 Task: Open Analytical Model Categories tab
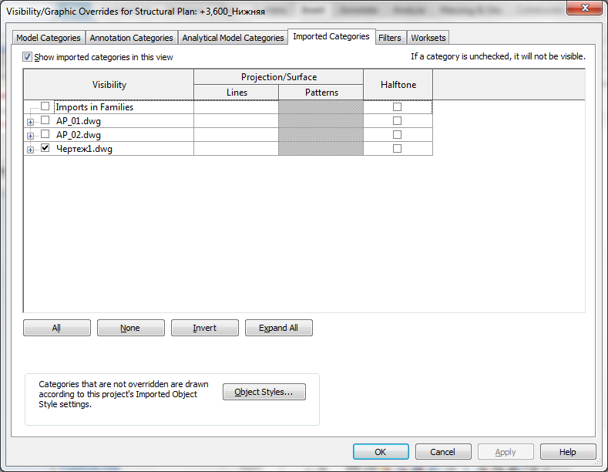click(233, 38)
